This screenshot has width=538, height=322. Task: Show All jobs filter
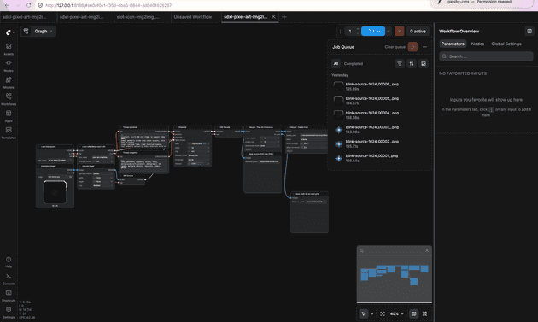click(x=336, y=63)
